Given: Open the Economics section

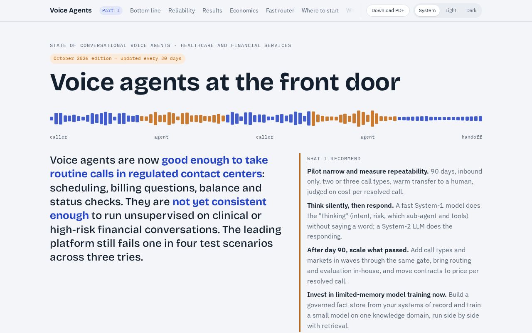Looking at the screenshot, I should coord(244,10).
